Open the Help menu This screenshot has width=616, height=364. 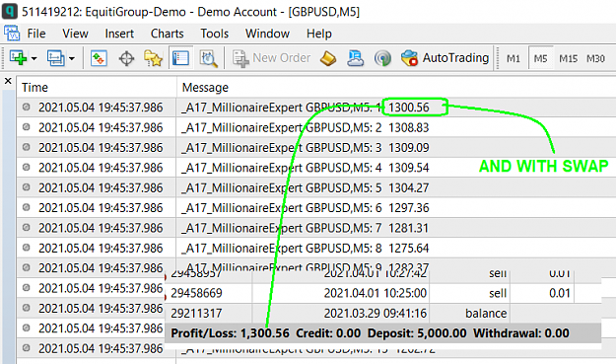[x=319, y=34]
